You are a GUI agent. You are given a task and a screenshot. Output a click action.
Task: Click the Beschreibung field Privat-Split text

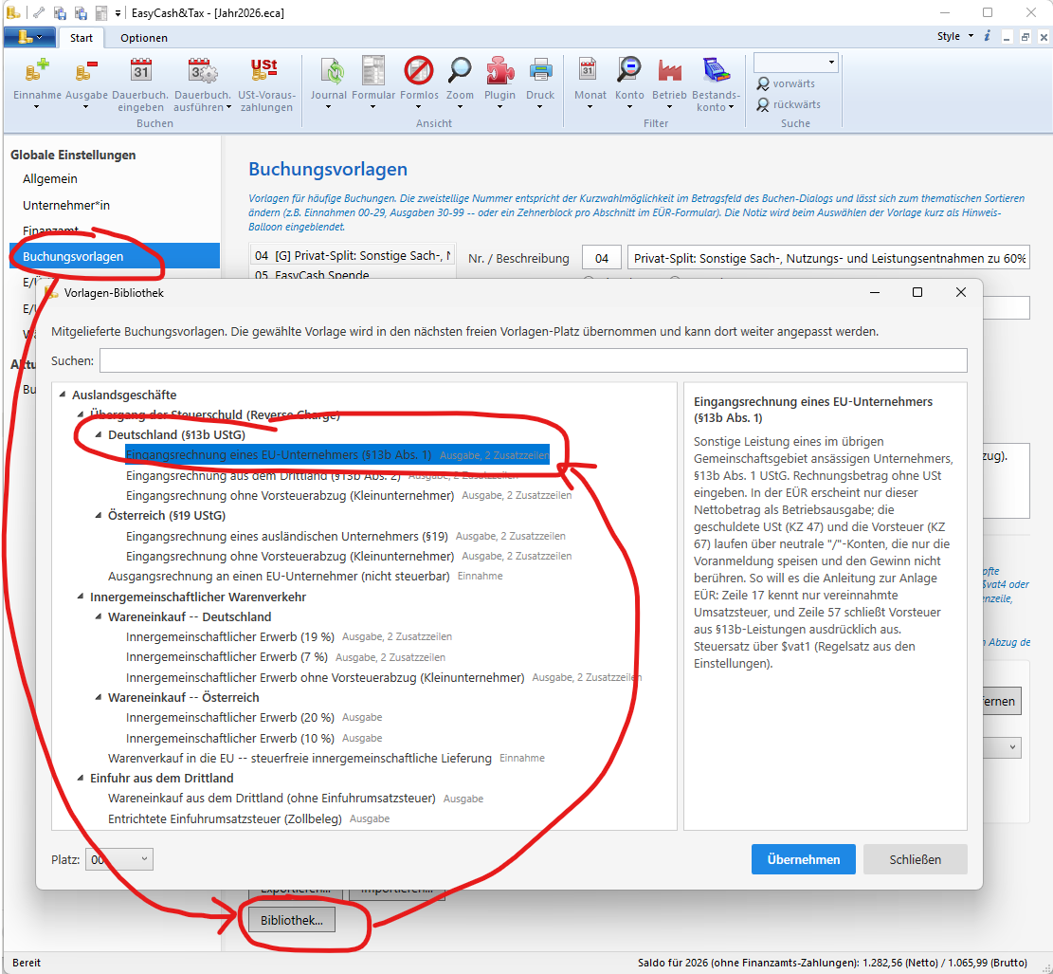click(x=828, y=257)
